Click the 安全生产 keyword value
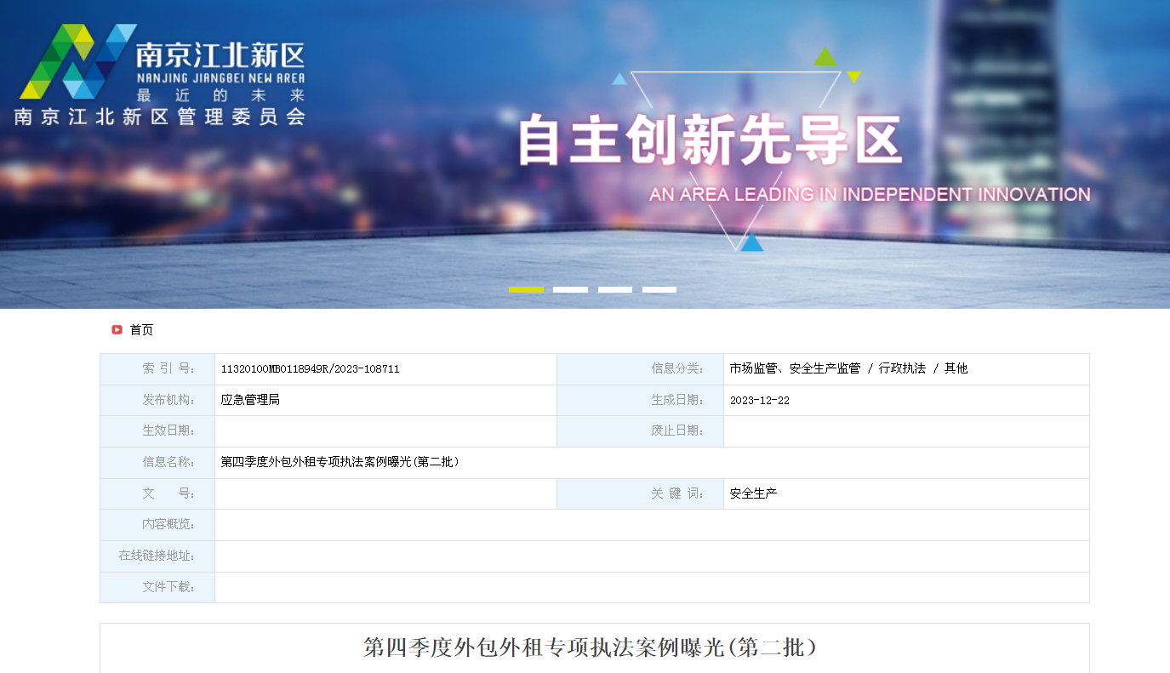This screenshot has height=673, width=1170. (753, 493)
